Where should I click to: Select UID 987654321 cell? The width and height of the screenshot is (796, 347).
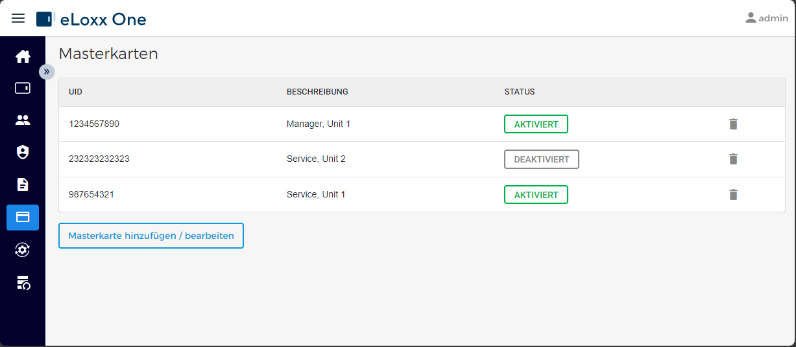pyautogui.click(x=91, y=194)
